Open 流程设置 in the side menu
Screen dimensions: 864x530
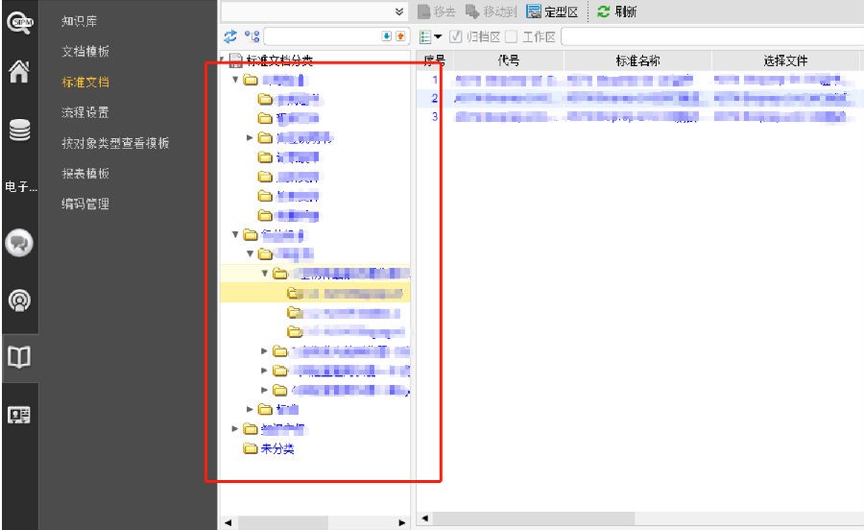pos(85,112)
